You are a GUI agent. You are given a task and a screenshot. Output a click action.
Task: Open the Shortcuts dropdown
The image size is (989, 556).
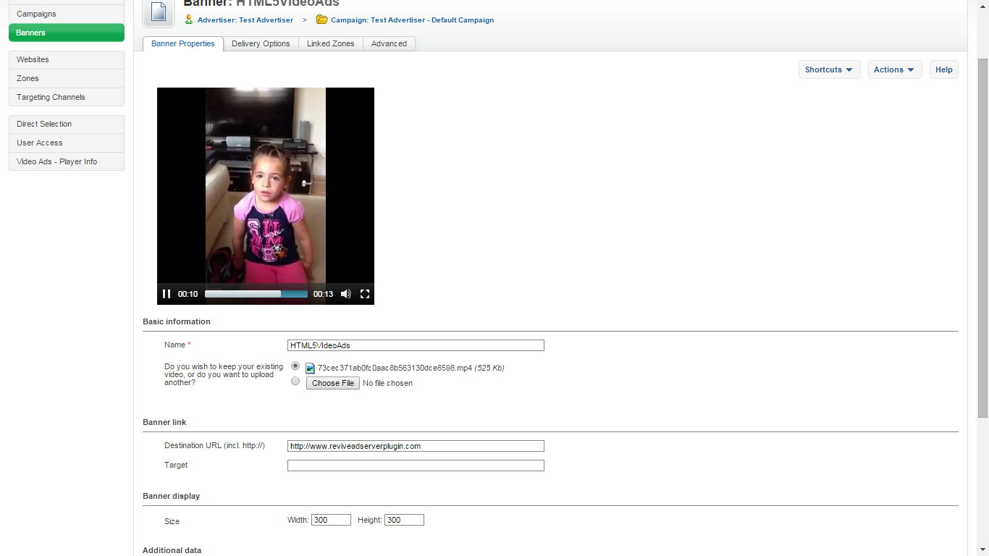[829, 69]
